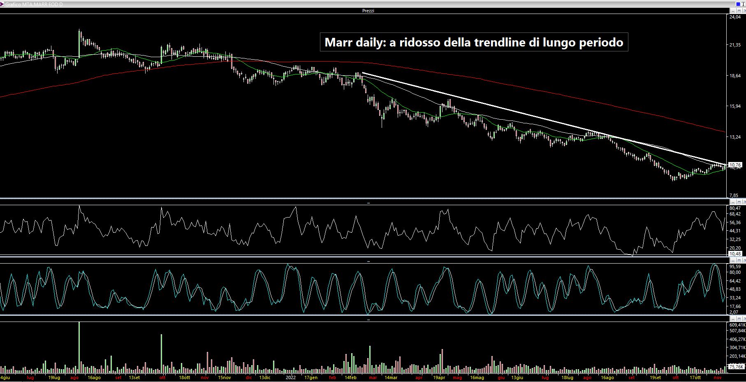Screen dimensions: 746x382
Task: Click the 2,07 stochastic axis label
Action: [x=734, y=312]
